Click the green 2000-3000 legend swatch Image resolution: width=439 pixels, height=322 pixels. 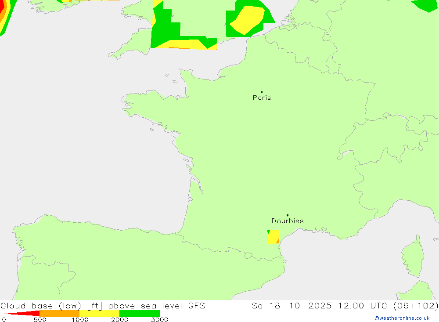140,313
